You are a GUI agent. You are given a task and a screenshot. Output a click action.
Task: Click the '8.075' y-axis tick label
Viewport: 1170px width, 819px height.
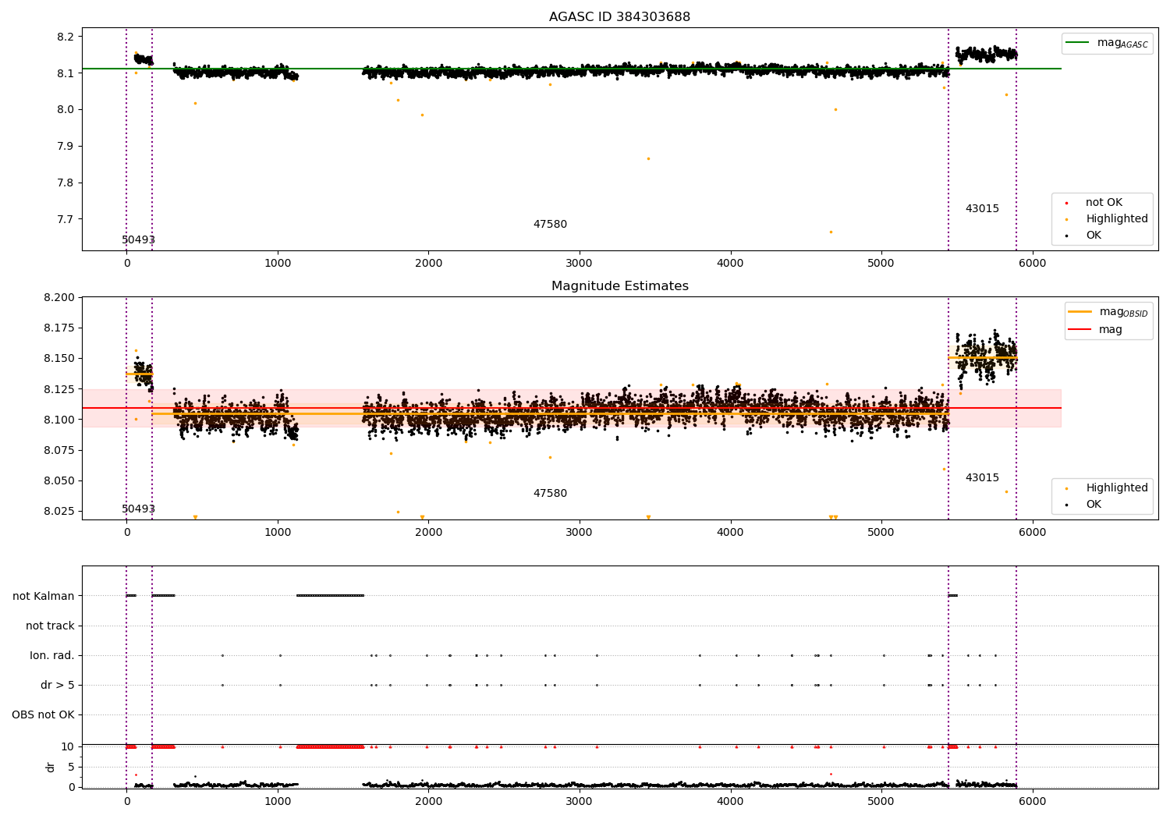click(x=59, y=450)
